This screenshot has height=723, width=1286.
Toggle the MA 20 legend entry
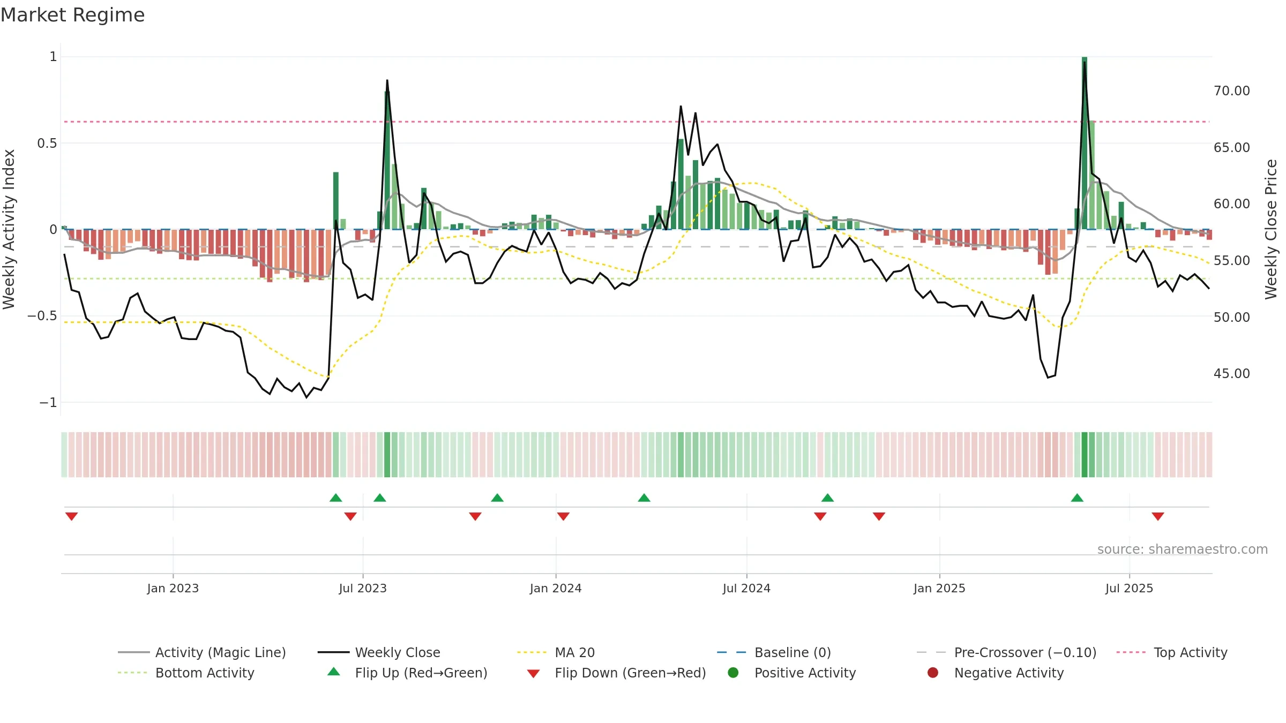tap(556, 652)
